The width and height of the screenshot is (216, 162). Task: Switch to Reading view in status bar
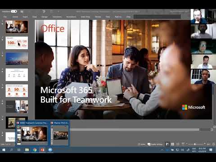pyautogui.click(x=178, y=144)
